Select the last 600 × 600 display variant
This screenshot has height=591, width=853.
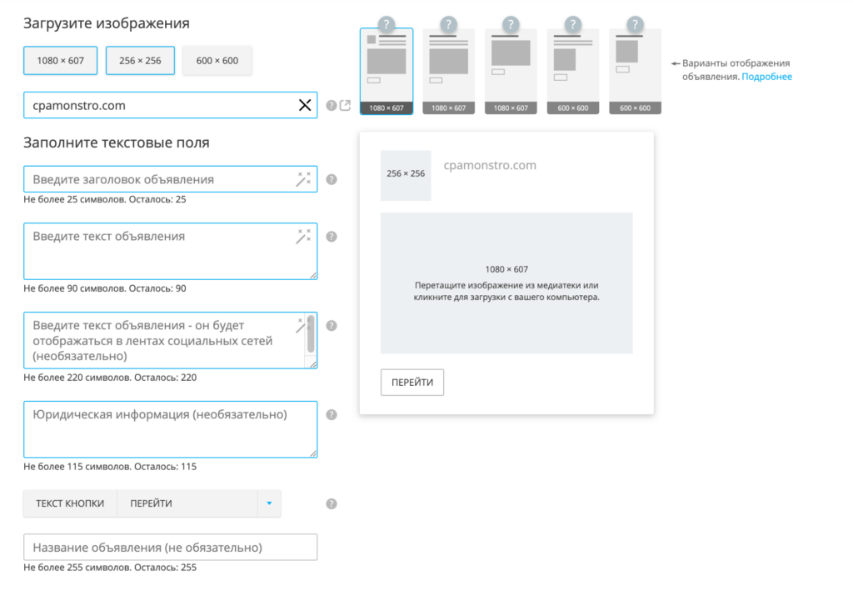pos(635,72)
